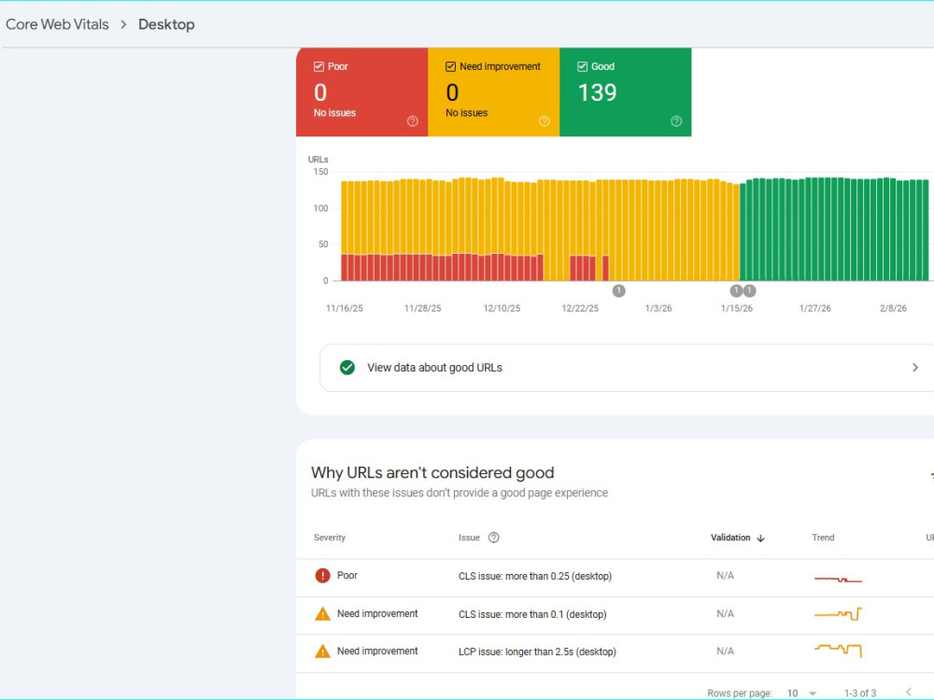Open CLS issue more than 0.25 row

point(615,576)
